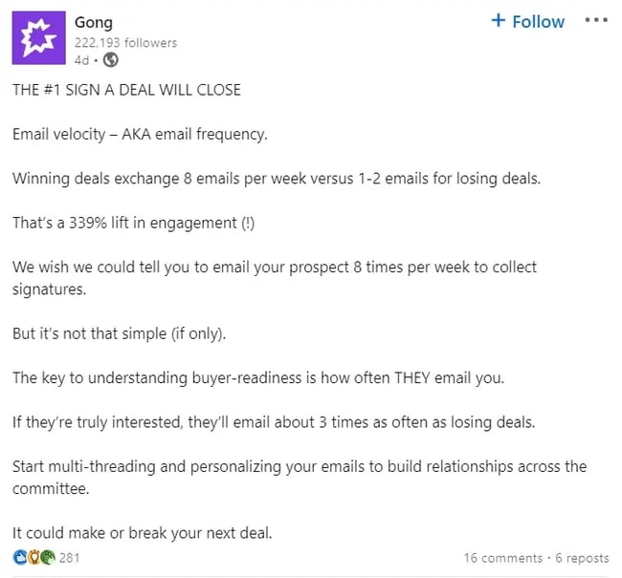Show the 16 comments

[x=501, y=558]
